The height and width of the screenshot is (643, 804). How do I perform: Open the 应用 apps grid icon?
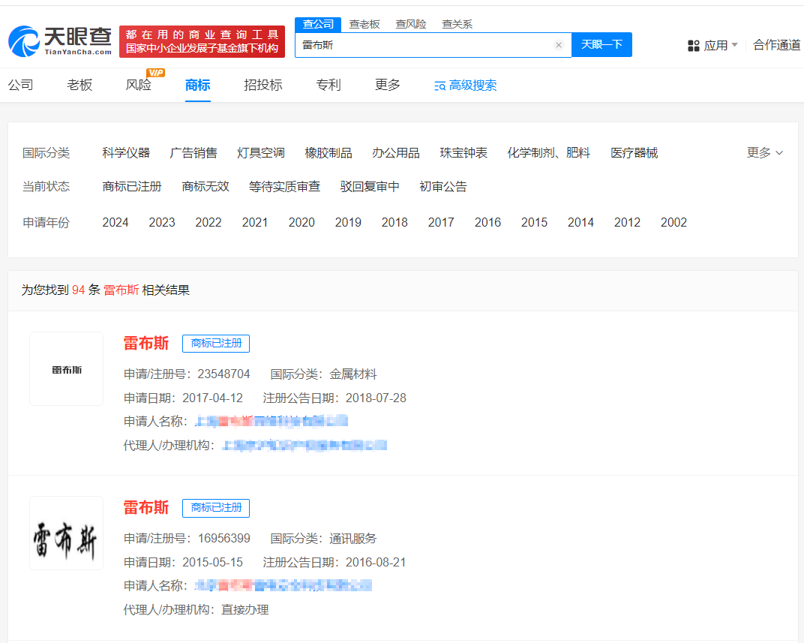coord(694,45)
